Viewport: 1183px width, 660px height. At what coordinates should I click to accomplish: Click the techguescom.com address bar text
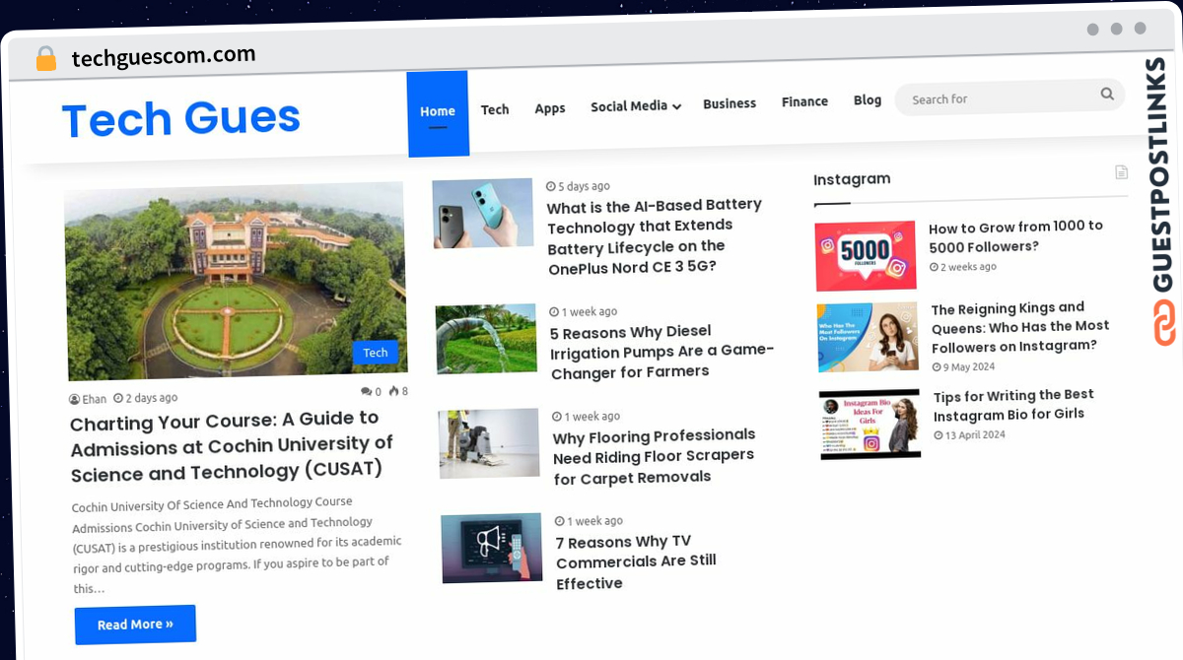click(164, 56)
